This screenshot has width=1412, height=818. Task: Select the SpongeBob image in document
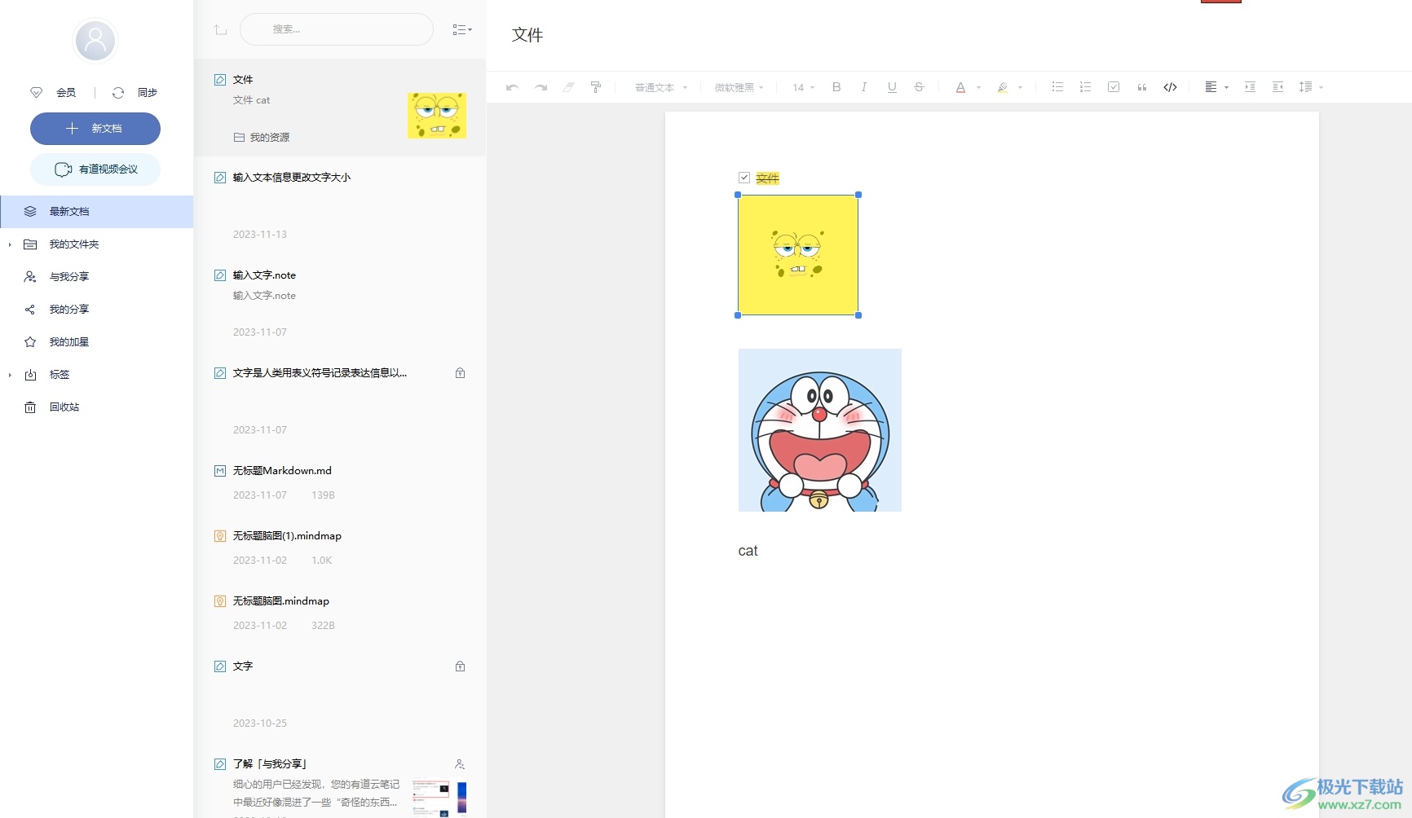coord(798,255)
